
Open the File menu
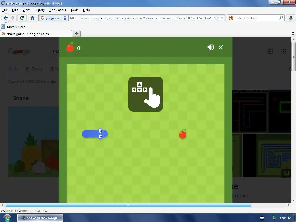coord(5,10)
